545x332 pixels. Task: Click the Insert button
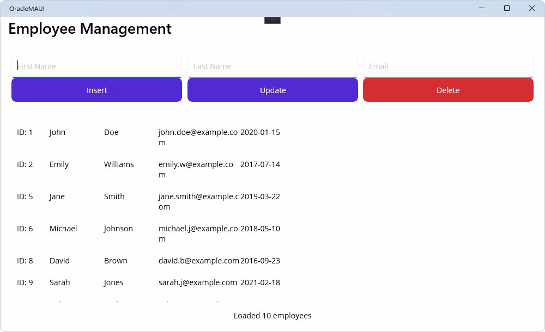[x=96, y=90]
